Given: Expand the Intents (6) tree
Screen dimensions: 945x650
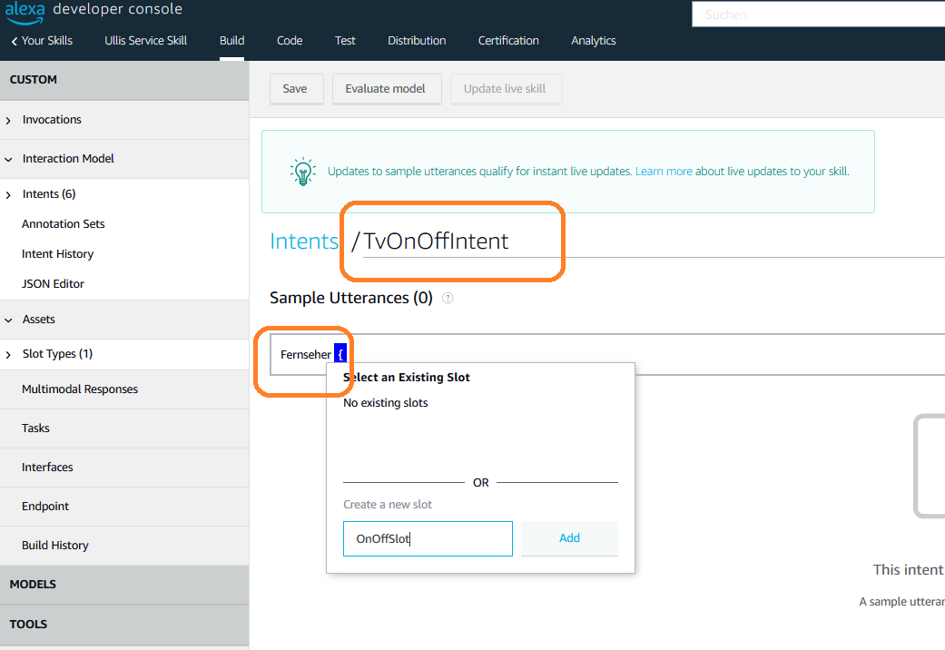Looking at the screenshot, I should pos(8,195).
